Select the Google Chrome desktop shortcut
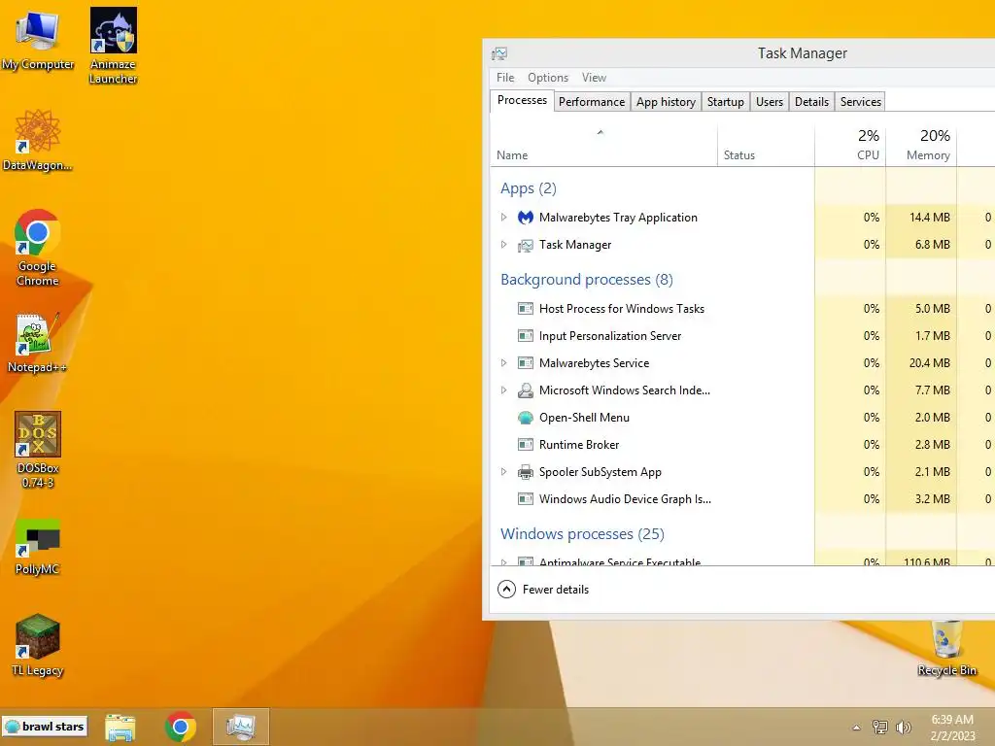The height and width of the screenshot is (746, 995). tap(38, 248)
